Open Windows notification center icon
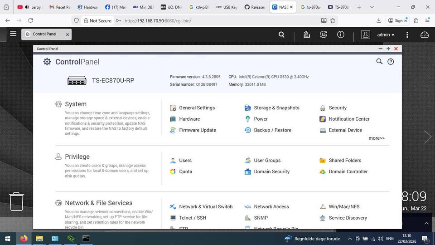This screenshot has width=435, height=245. 425,239
